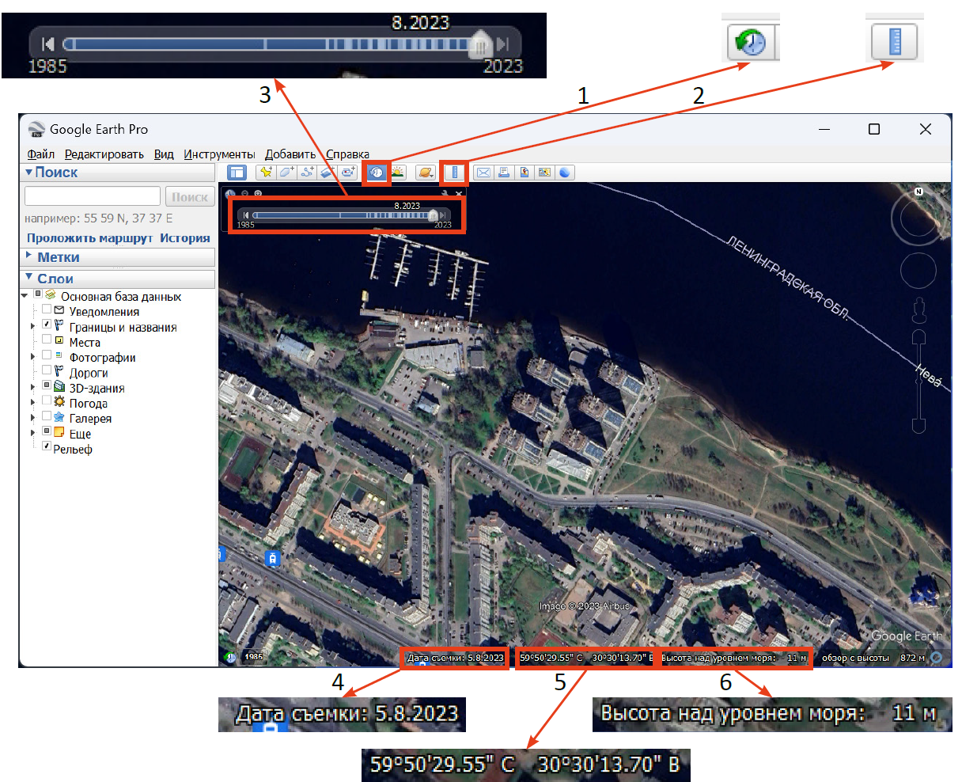Click the email envelope toolbar icon
Image resolution: width=962 pixels, height=782 pixels.
click(483, 173)
